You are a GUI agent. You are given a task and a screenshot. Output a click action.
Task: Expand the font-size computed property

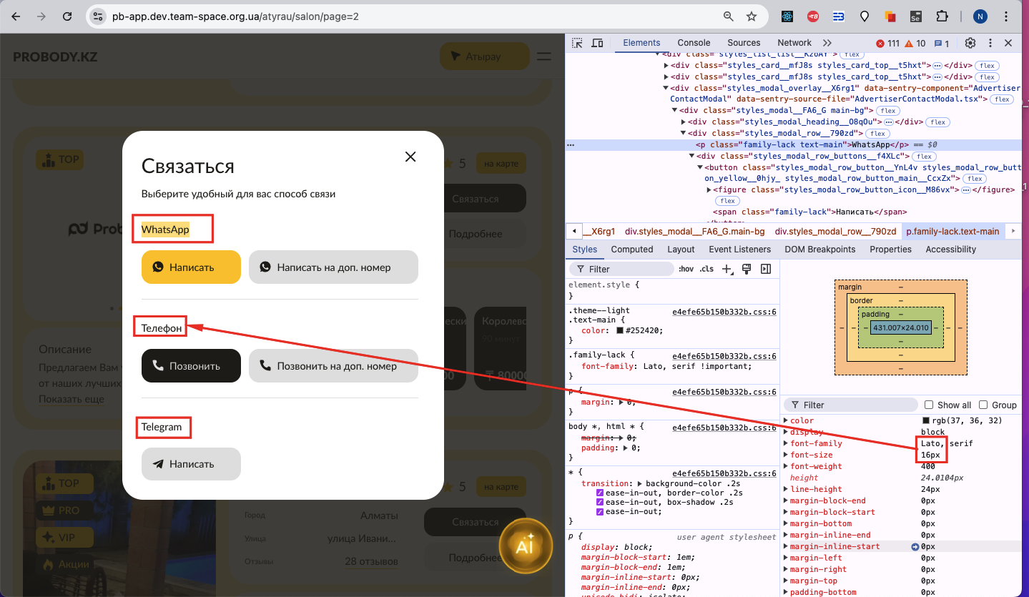click(786, 455)
